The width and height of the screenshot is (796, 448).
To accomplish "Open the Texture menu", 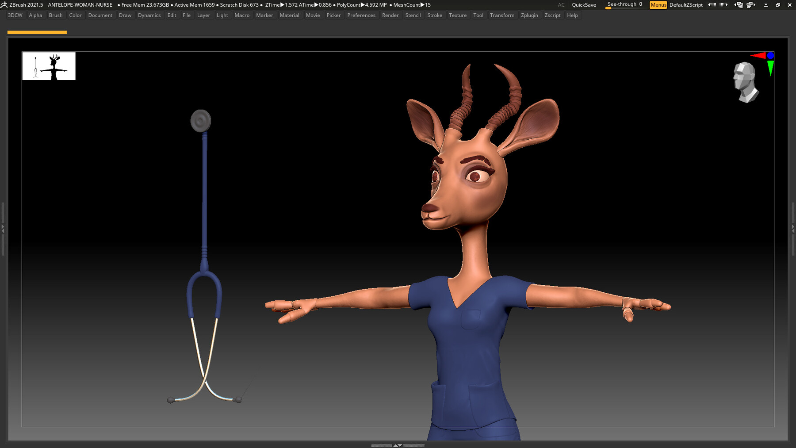I will point(458,15).
